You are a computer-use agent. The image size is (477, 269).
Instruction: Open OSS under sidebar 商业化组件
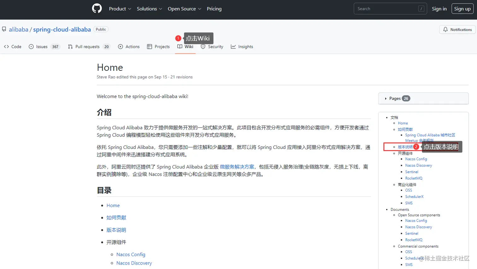click(409, 190)
